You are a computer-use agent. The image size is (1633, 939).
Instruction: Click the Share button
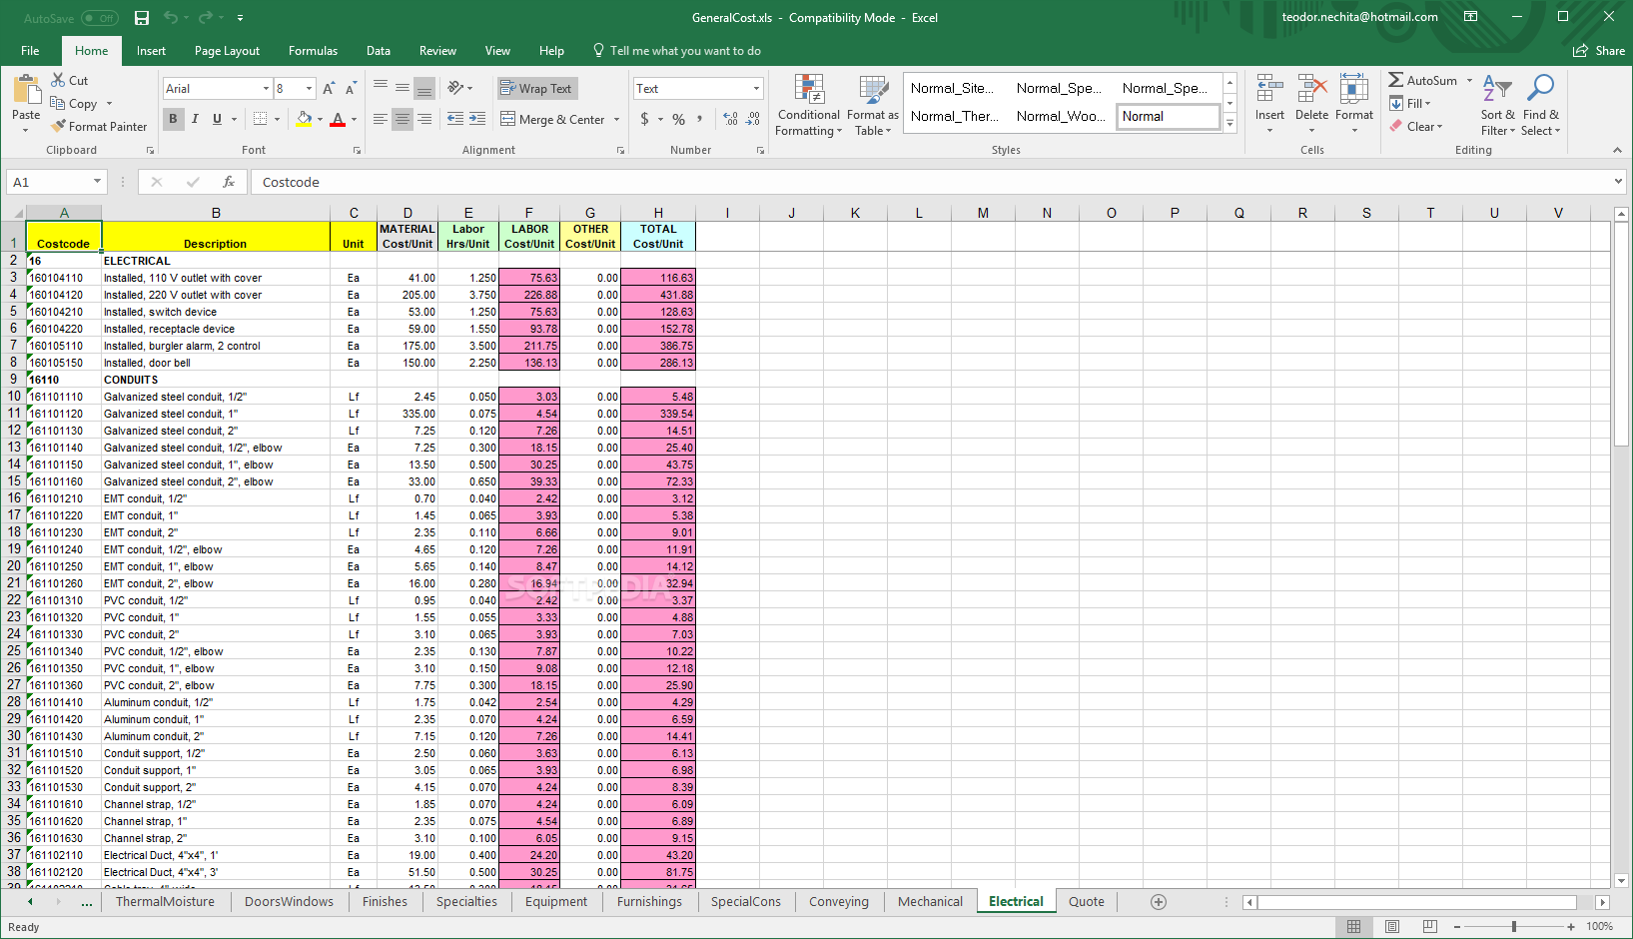click(x=1599, y=51)
